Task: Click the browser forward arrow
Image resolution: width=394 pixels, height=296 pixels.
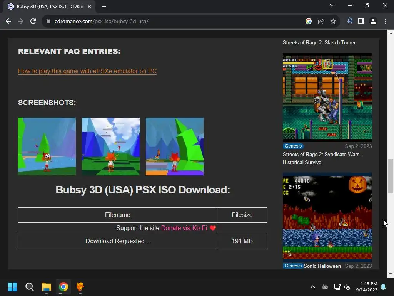Action: pos(21,22)
